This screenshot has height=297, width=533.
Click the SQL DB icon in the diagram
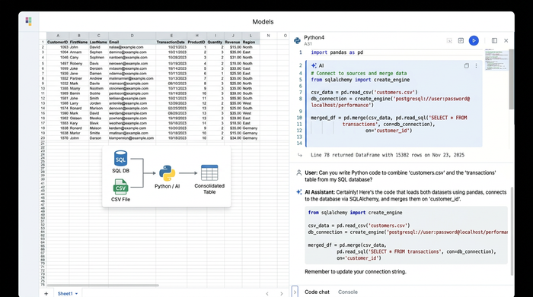pyautogui.click(x=120, y=158)
